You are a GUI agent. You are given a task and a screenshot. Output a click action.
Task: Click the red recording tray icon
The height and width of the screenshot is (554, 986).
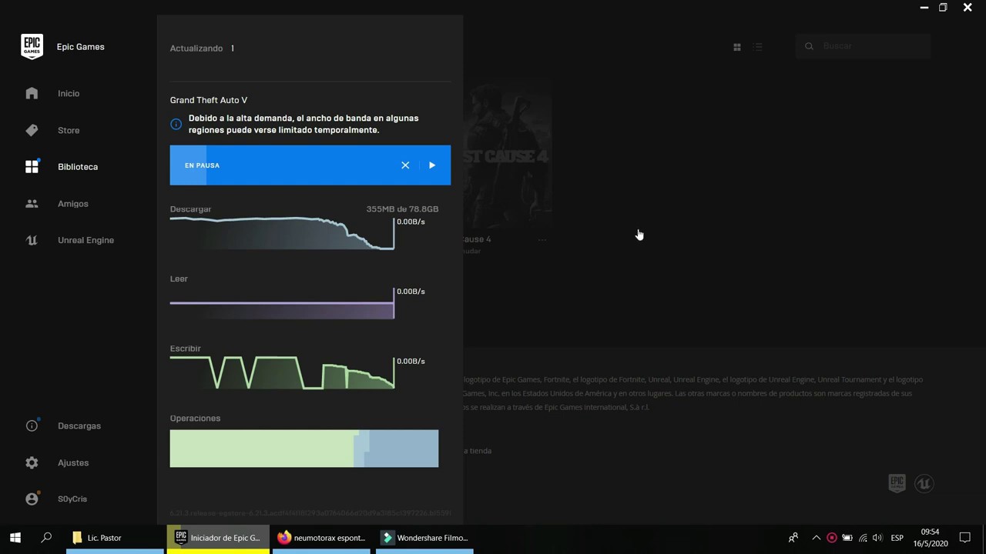831,538
